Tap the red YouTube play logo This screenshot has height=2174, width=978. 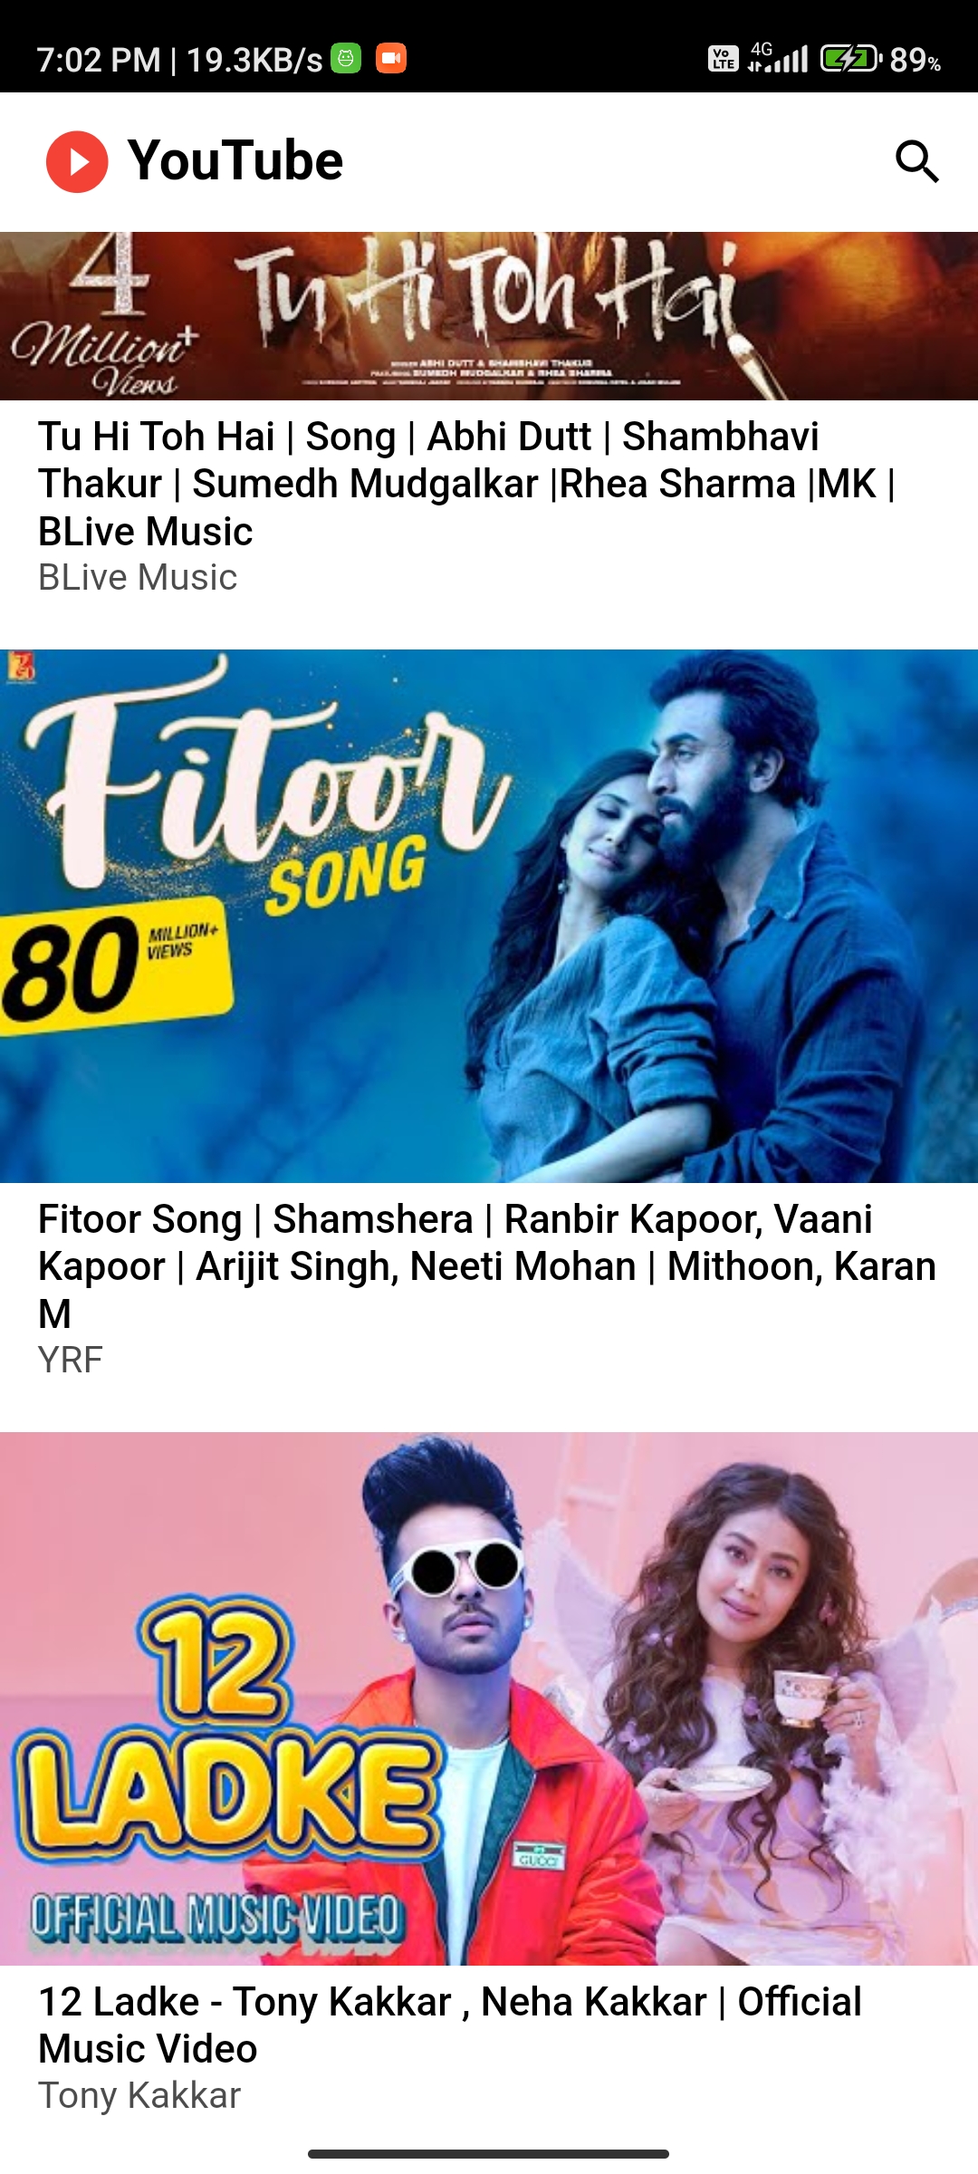[x=77, y=162]
